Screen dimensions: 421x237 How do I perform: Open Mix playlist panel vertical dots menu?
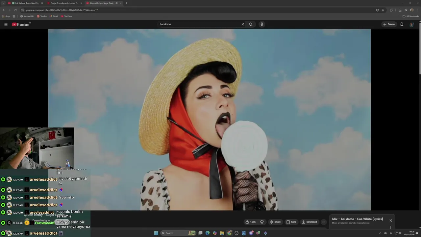click(x=391, y=227)
